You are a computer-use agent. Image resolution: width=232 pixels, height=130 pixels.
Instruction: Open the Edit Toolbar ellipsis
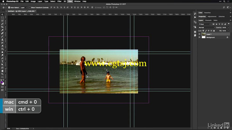pos(2,77)
